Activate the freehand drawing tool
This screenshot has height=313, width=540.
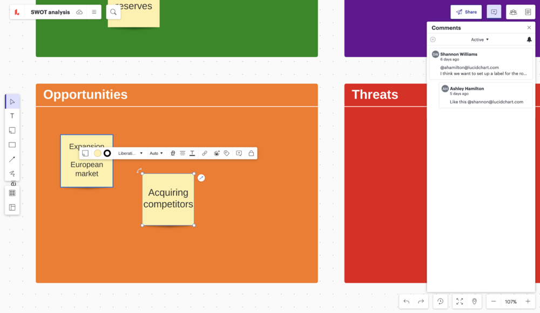tap(12, 173)
